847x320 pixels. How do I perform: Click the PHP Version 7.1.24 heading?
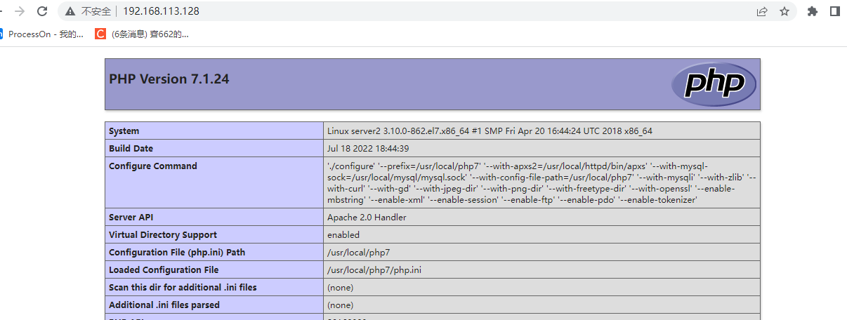[x=169, y=79]
